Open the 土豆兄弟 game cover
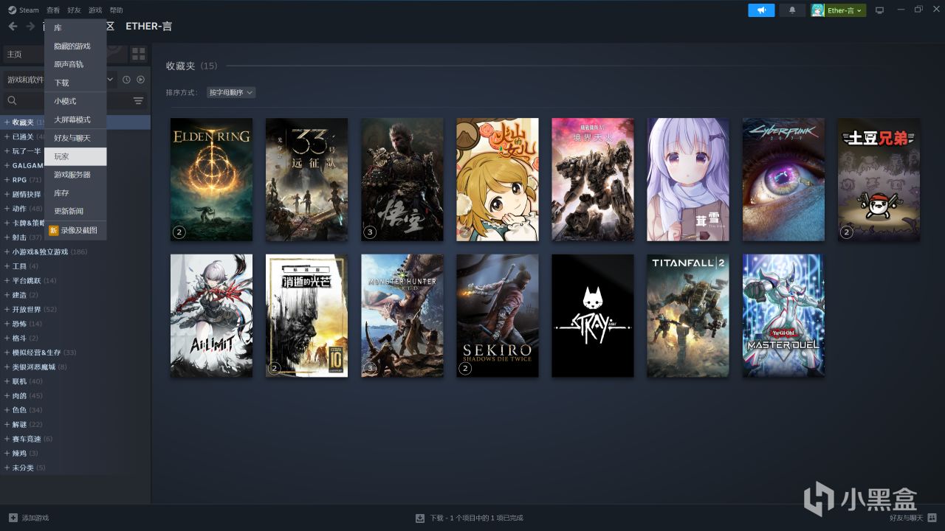Viewport: 945px width, 531px height. point(879,179)
